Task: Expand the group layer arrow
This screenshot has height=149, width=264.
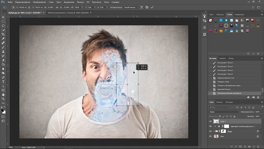Action: click(x=214, y=131)
